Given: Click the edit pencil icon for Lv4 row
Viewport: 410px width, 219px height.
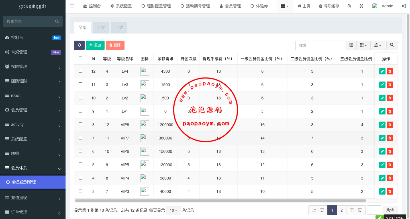Looking at the screenshot, I should click(382, 71).
